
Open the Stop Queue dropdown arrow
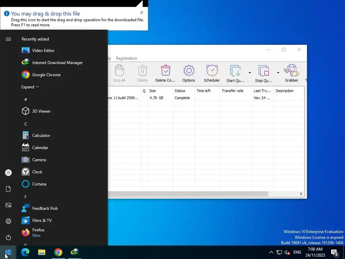(278, 73)
